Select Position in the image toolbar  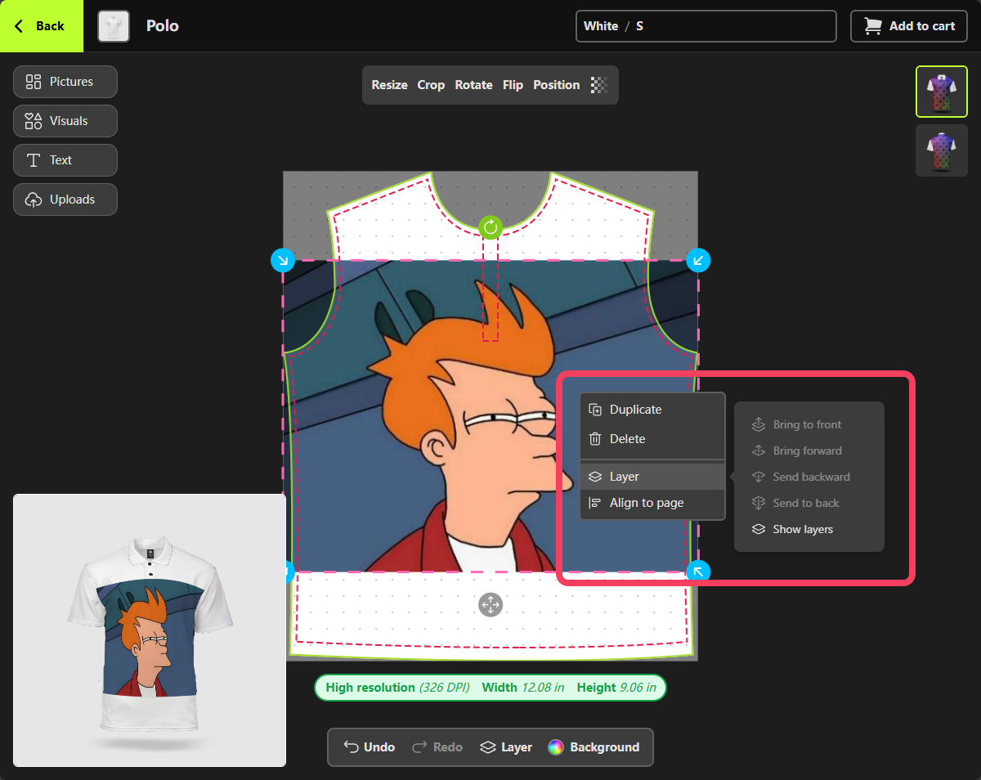[x=556, y=85]
